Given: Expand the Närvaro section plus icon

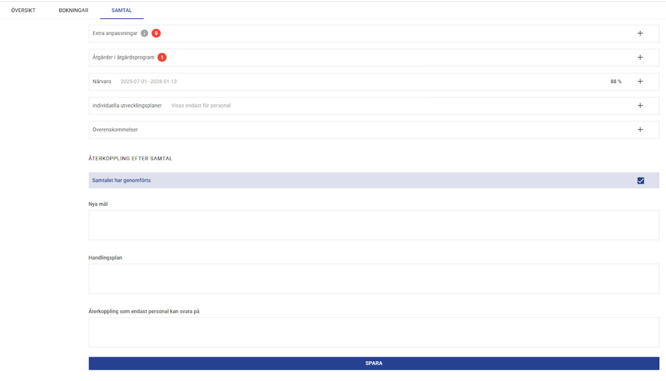Looking at the screenshot, I should click(640, 82).
